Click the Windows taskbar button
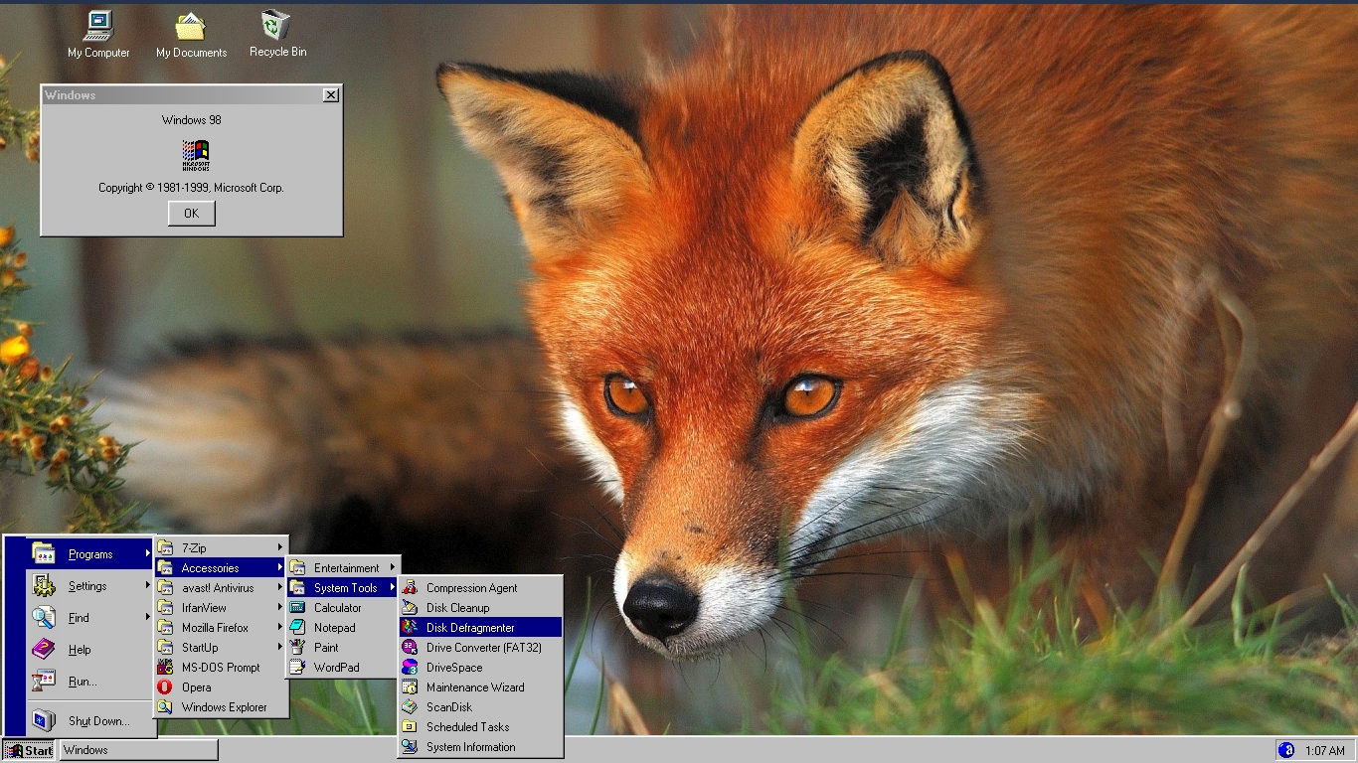Screen dimensions: 1358x763 (138, 750)
